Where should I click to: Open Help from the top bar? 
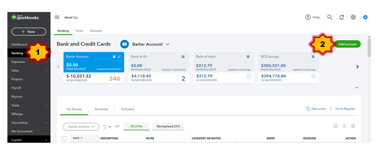(x=312, y=17)
